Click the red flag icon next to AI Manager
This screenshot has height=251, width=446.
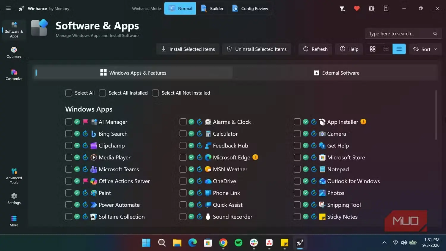pyautogui.click(x=86, y=122)
